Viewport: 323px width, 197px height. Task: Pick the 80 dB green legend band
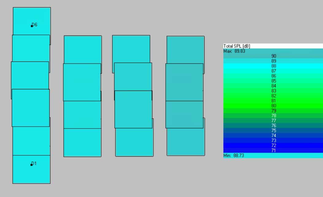tap(273, 106)
